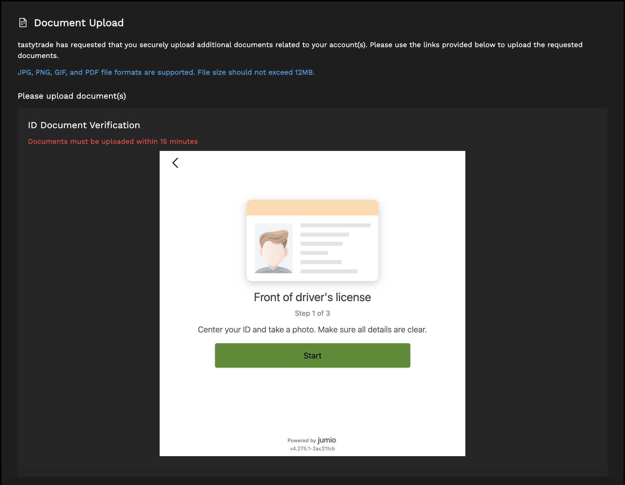625x485 pixels.
Task: Click the document page icon beside Document Upload
Action: click(22, 22)
